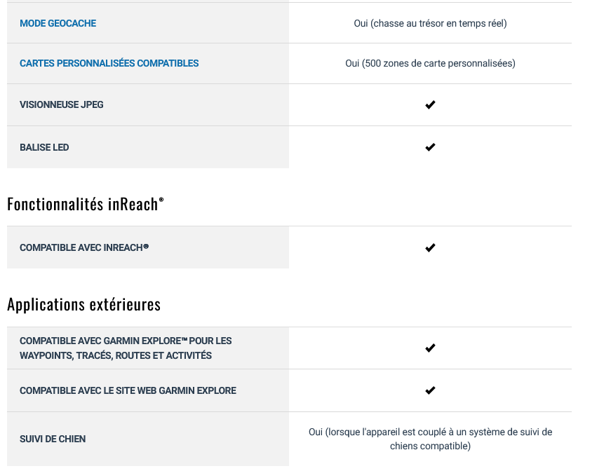Click the dog-tracking system compatibility description

point(430,439)
